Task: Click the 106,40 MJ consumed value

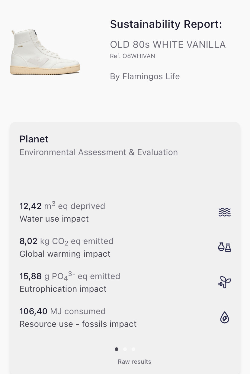Action: [x=62, y=311]
